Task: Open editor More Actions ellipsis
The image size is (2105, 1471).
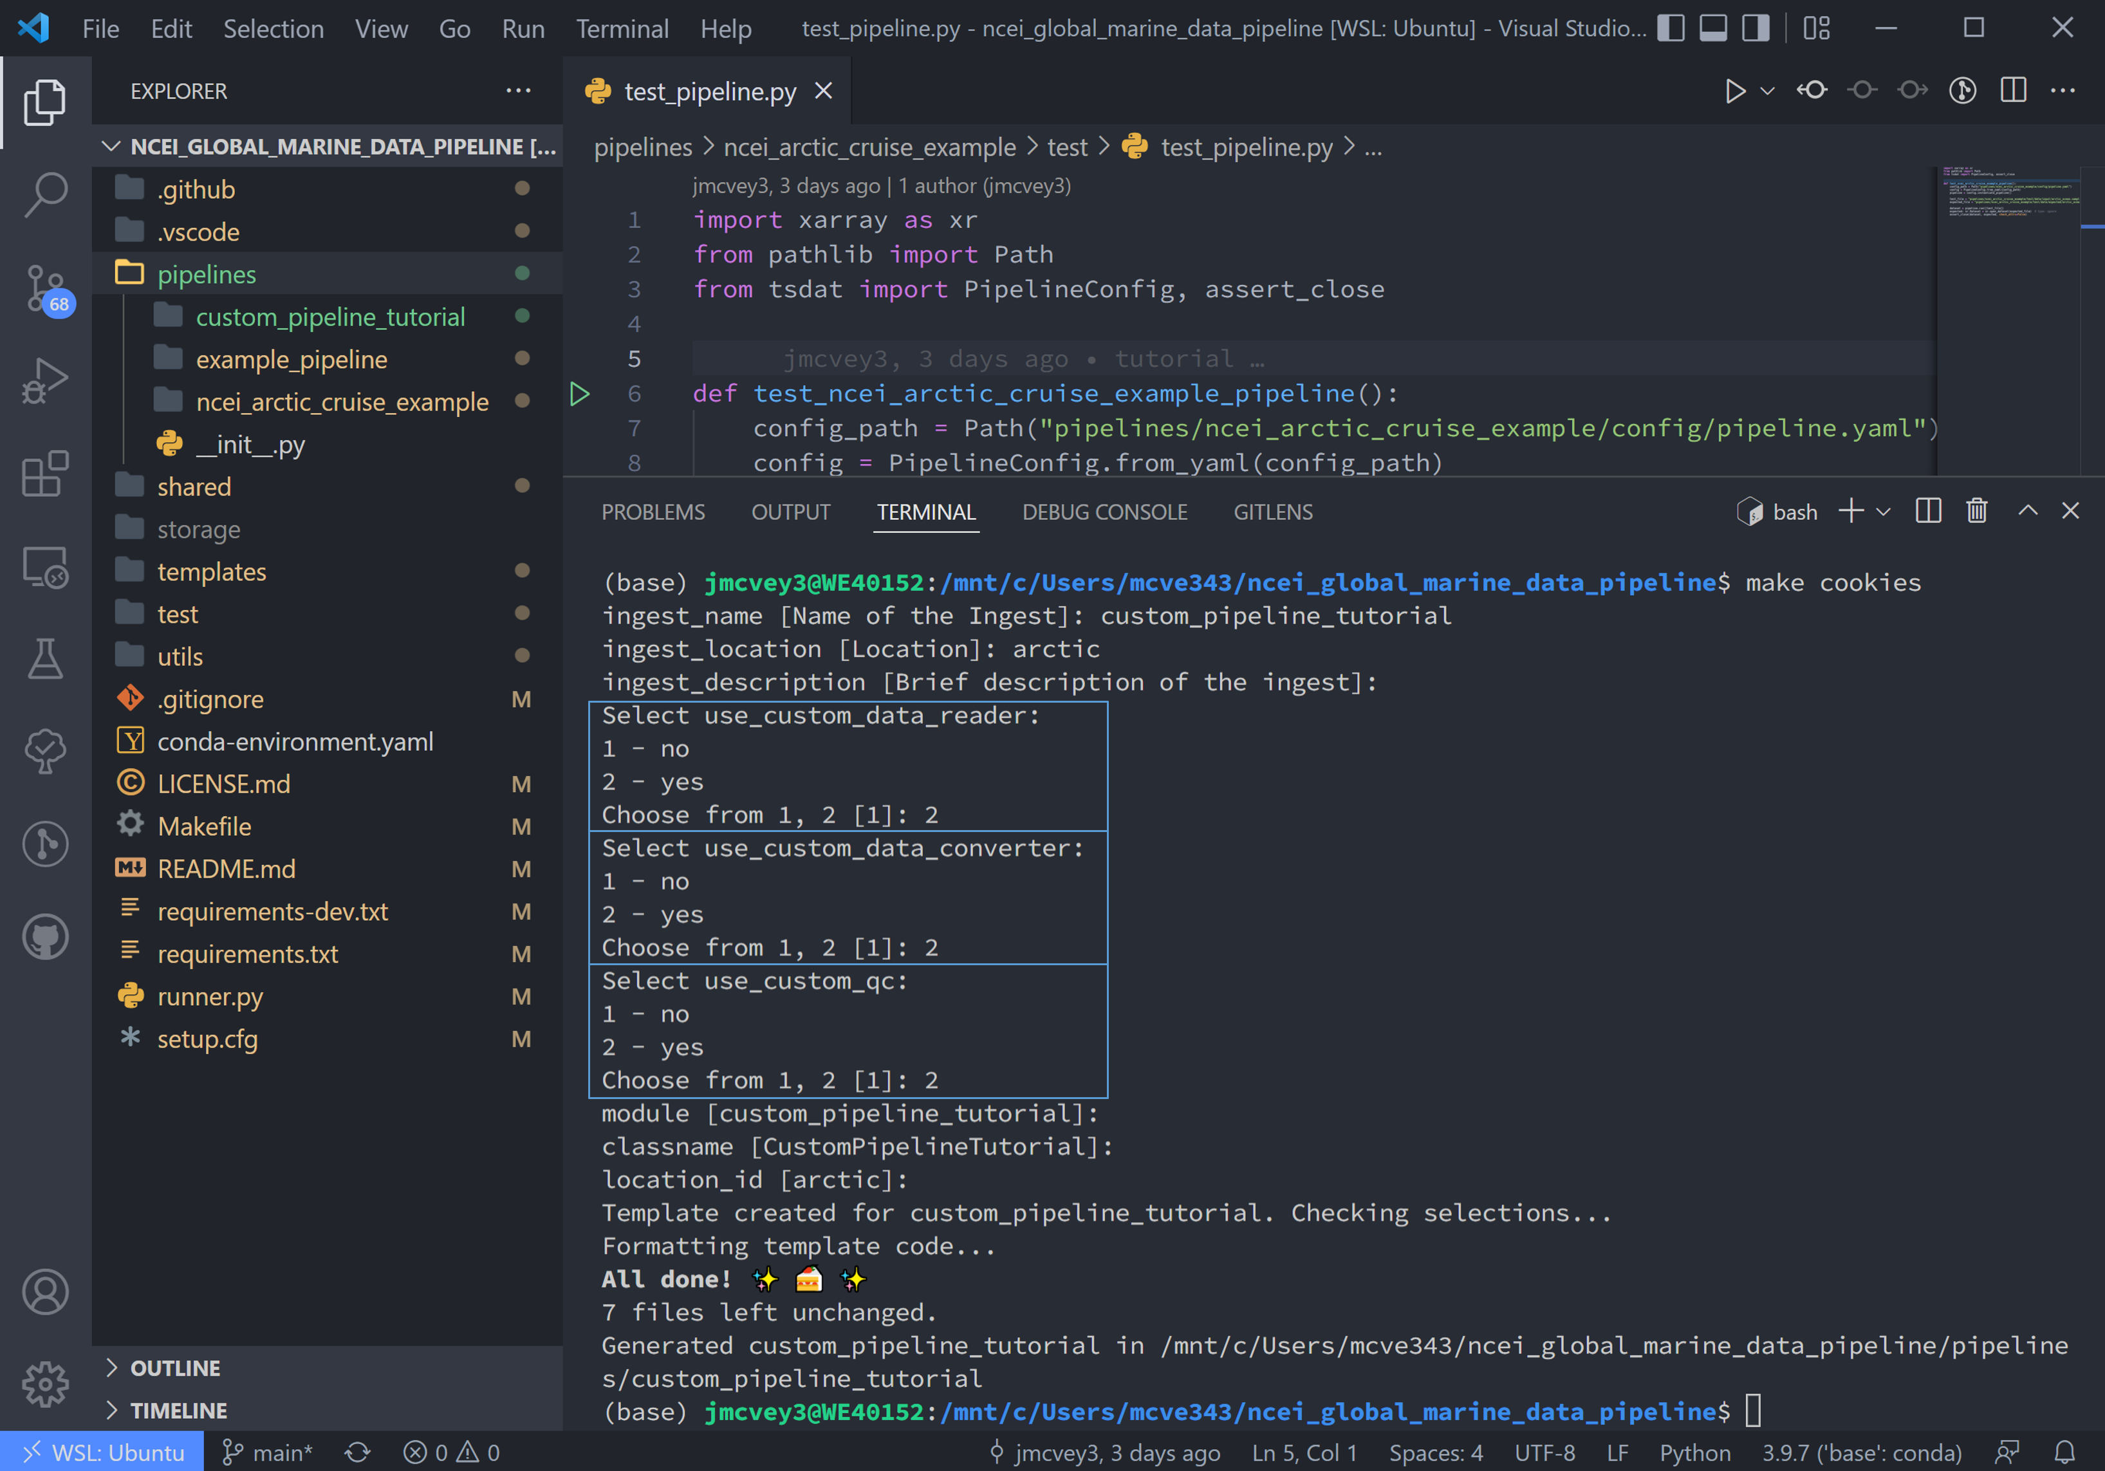Action: coord(2063,91)
